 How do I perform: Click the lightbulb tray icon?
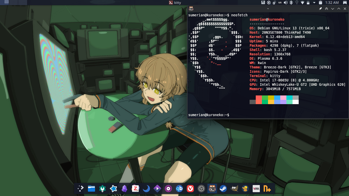pyautogui.click(x=297, y=3)
